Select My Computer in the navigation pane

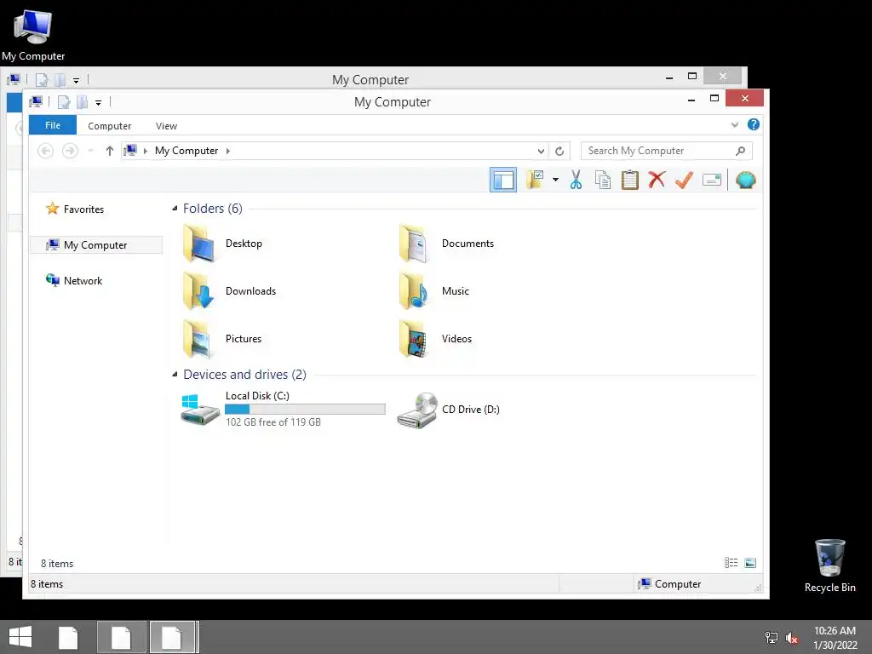tap(96, 244)
